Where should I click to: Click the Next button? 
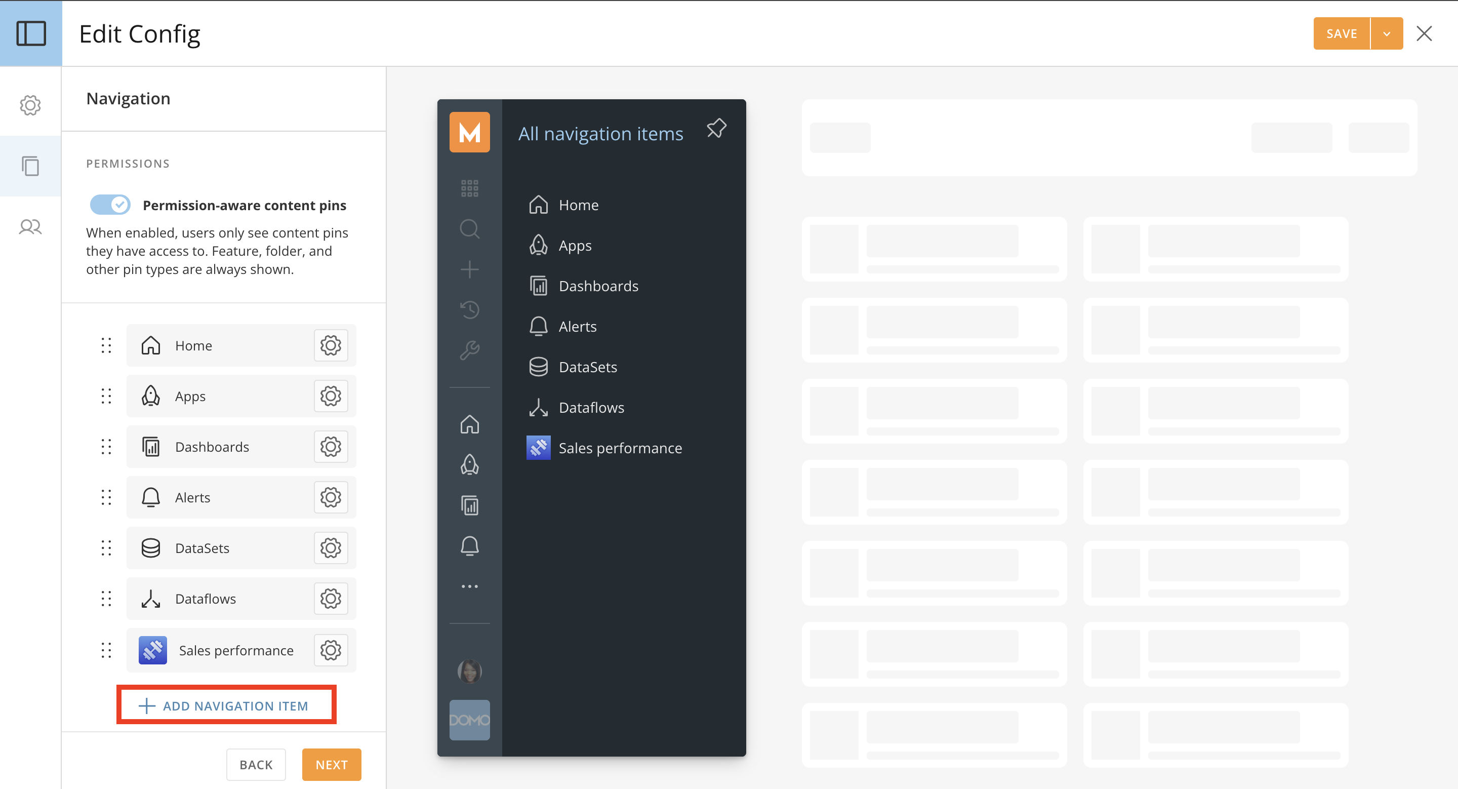tap(332, 765)
